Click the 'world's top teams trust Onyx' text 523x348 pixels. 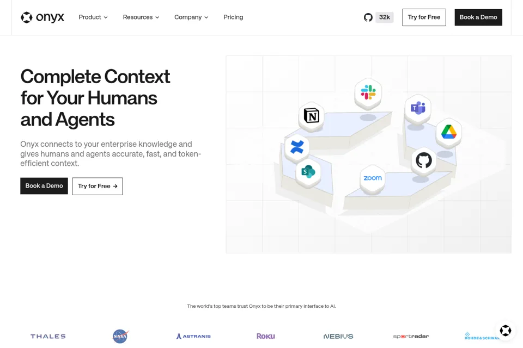tap(261, 306)
